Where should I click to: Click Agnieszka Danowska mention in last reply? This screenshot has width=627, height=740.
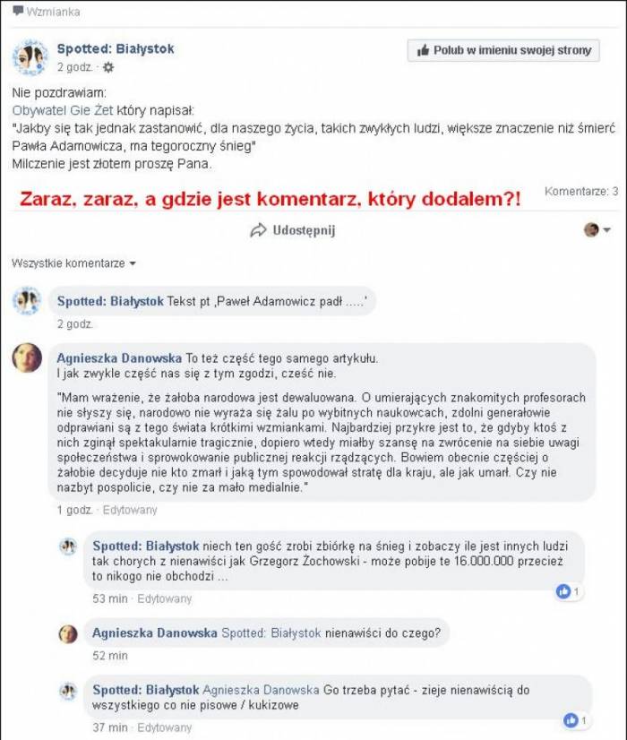[x=261, y=690]
